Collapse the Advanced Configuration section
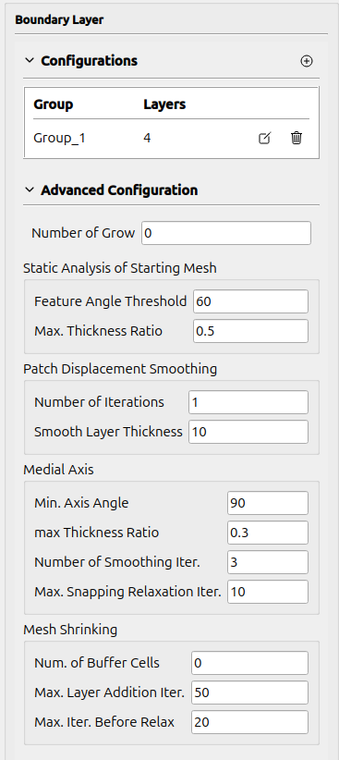Viewport: 339px width, 760px height. click(x=30, y=190)
